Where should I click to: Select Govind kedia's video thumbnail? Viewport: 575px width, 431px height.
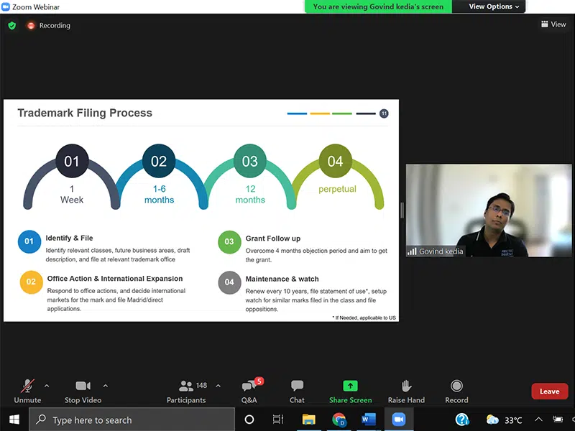pyautogui.click(x=489, y=210)
